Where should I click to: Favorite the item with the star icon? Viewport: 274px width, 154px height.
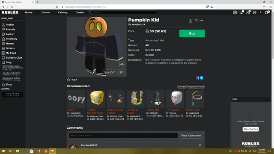(x=68, y=80)
